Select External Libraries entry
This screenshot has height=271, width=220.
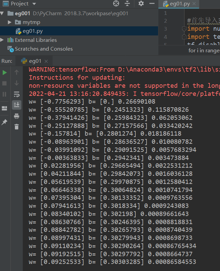click(x=36, y=40)
